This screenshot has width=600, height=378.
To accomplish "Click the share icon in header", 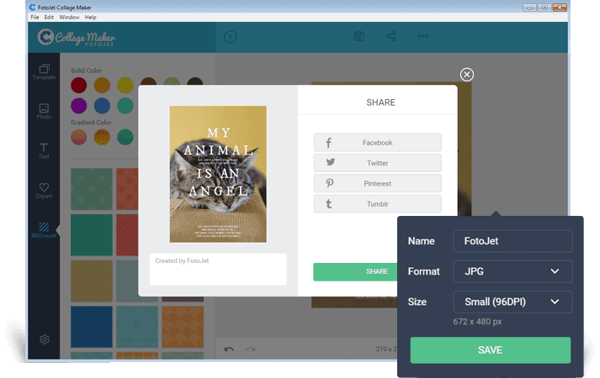I will pos(390,36).
